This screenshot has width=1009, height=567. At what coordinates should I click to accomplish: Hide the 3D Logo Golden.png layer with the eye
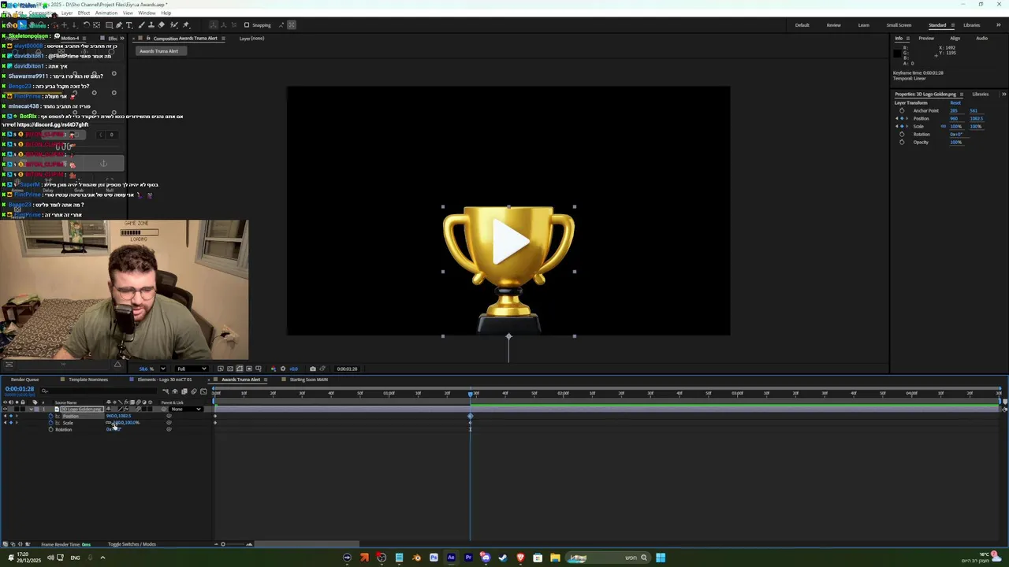pyautogui.click(x=5, y=409)
